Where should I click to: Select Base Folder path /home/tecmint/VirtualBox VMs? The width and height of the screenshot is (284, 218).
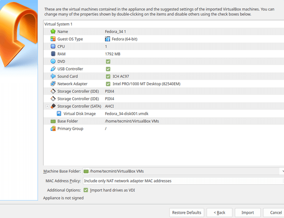coord(132,121)
